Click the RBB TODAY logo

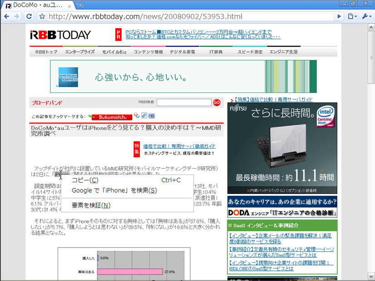click(x=60, y=35)
